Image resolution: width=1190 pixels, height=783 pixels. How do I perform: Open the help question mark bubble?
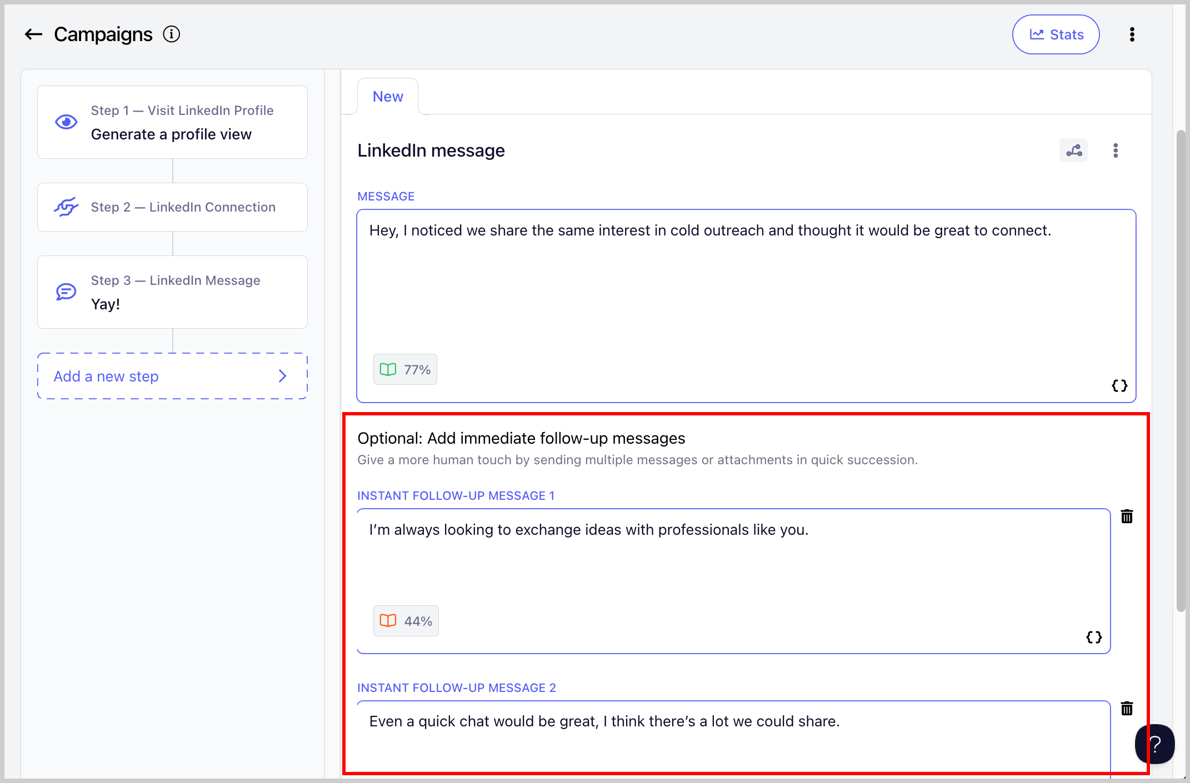coord(1154,744)
